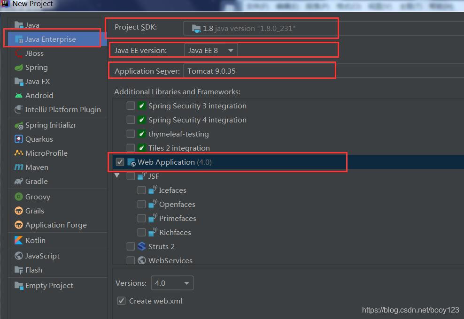Select the Java folder icon in sidebar

click(x=19, y=25)
